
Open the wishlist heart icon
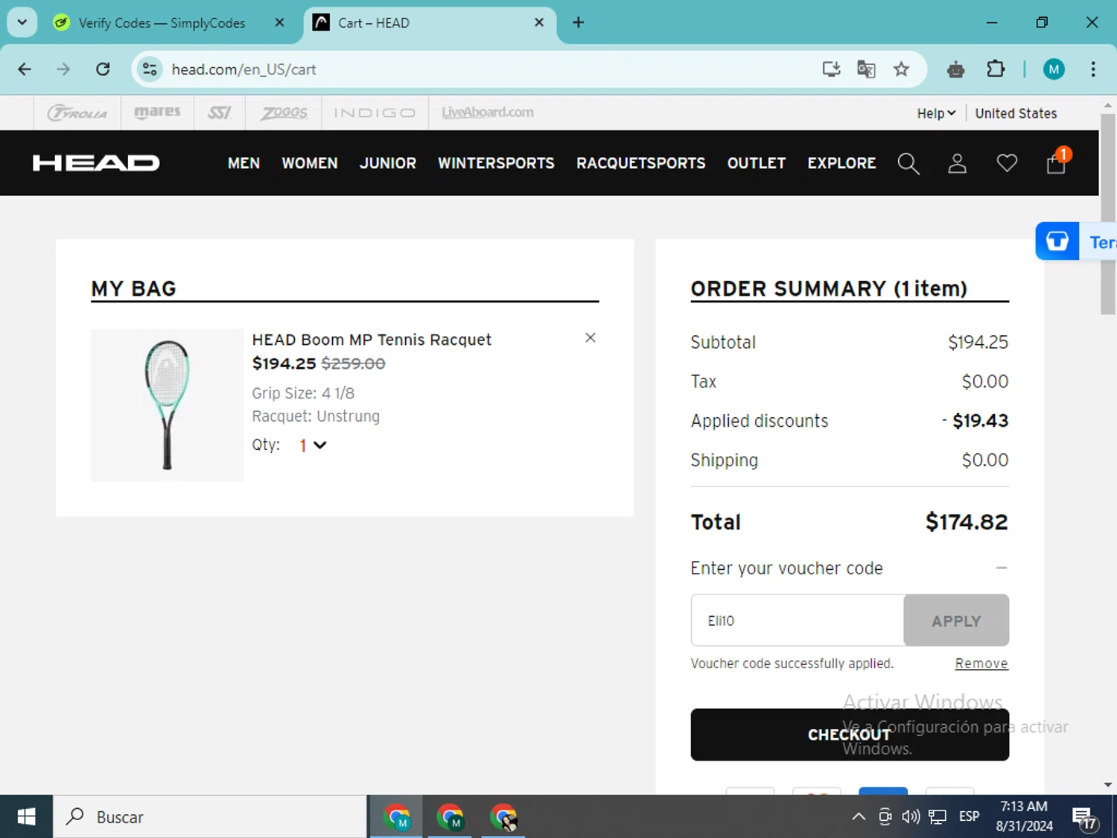click(1007, 163)
